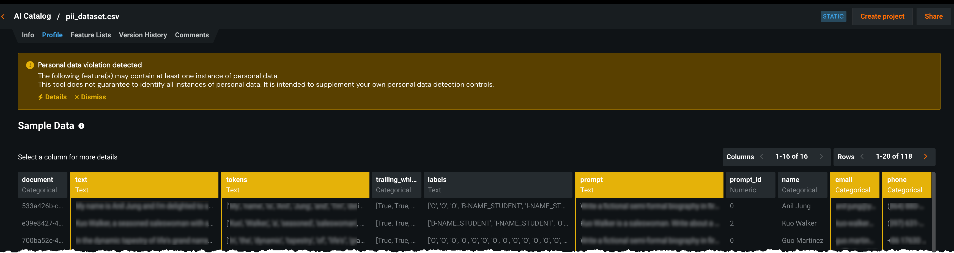Screen dimensions: 954x253
Task: Click the Sample Data info icon
Action: click(81, 126)
